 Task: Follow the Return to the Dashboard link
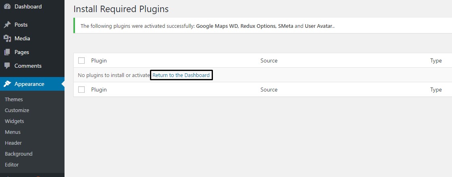click(x=181, y=75)
